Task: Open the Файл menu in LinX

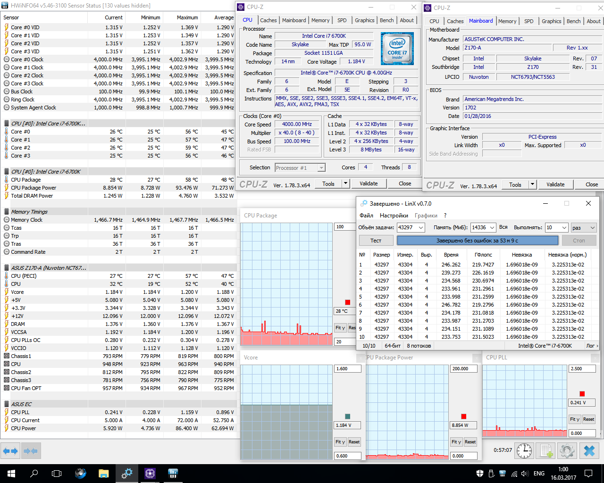Action: [366, 216]
